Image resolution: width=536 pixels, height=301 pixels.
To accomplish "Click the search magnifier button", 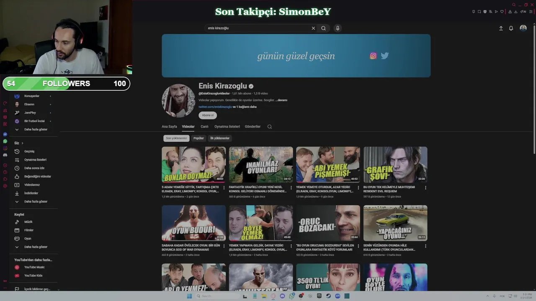I will (323, 28).
